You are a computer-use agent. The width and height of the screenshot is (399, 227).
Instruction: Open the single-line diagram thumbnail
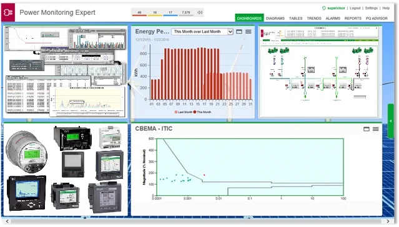point(320,72)
